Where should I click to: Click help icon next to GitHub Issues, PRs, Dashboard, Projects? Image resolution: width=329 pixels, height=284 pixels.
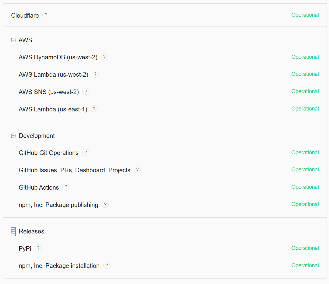click(x=137, y=170)
